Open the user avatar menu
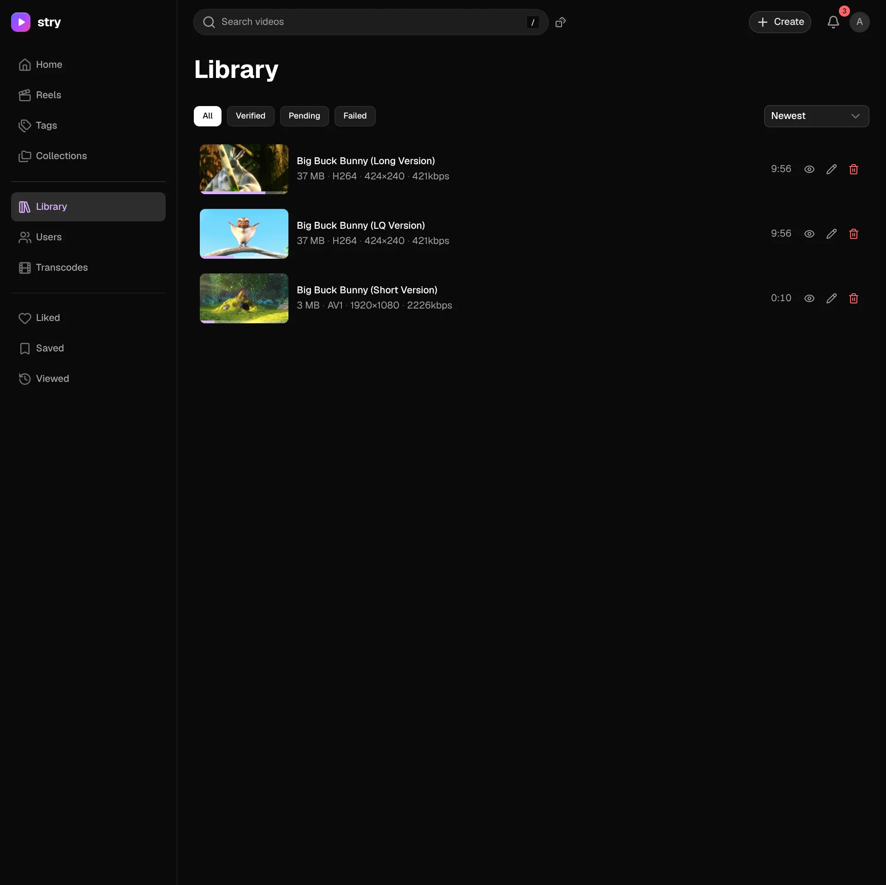Screen dimensions: 886x885 pyautogui.click(x=859, y=22)
